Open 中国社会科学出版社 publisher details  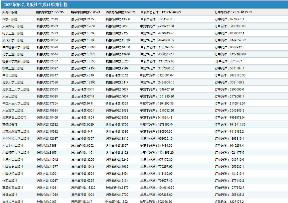tap(16, 47)
